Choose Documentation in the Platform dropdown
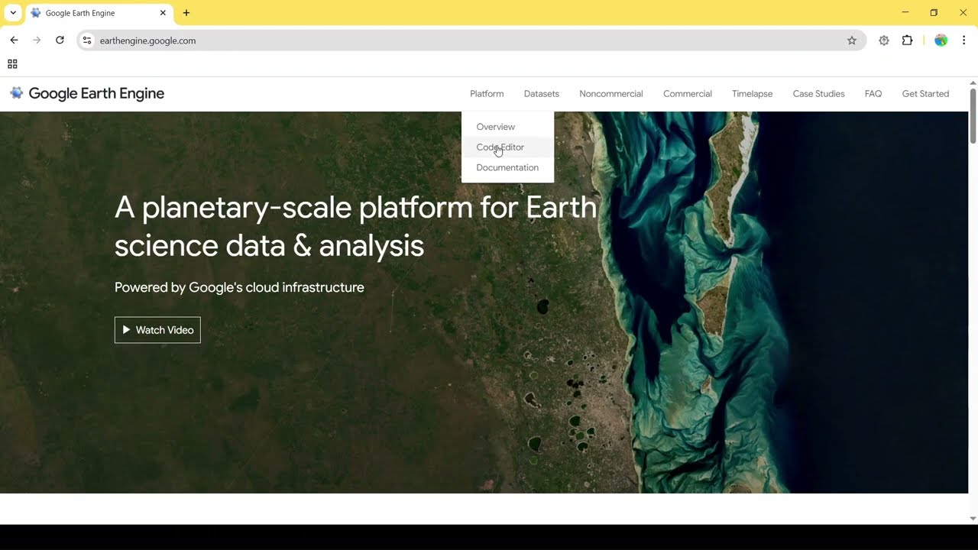The height and width of the screenshot is (550, 978). click(507, 168)
